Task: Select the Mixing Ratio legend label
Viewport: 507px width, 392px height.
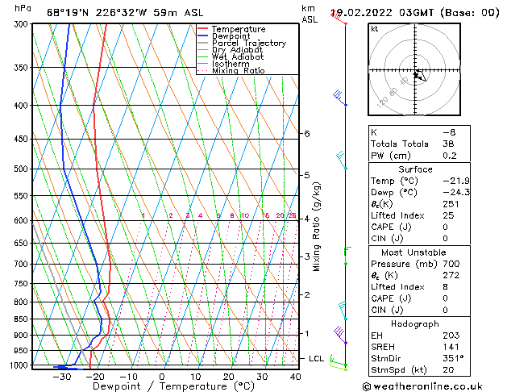Action: tap(239, 70)
